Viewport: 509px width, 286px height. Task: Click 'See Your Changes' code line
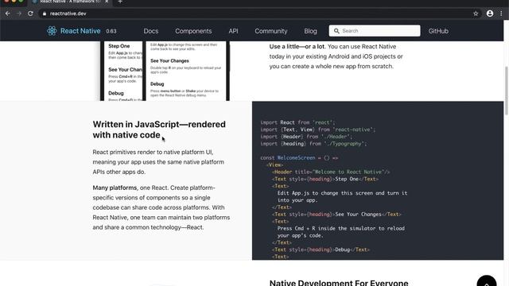(336, 214)
